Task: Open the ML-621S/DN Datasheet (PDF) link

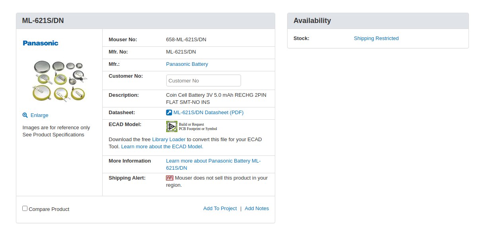Action: tap(208, 113)
